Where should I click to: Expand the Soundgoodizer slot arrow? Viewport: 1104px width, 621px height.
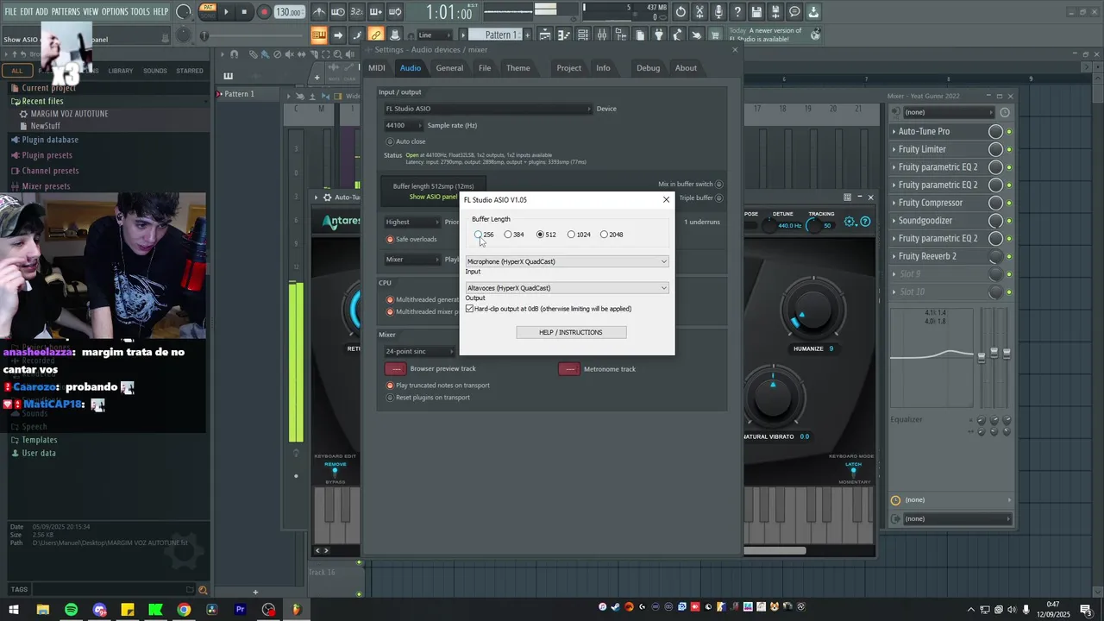[x=894, y=221]
